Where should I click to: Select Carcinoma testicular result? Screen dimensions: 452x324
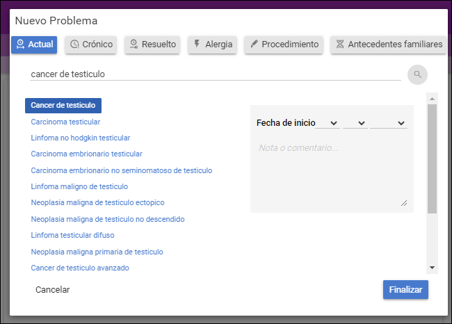65,122
